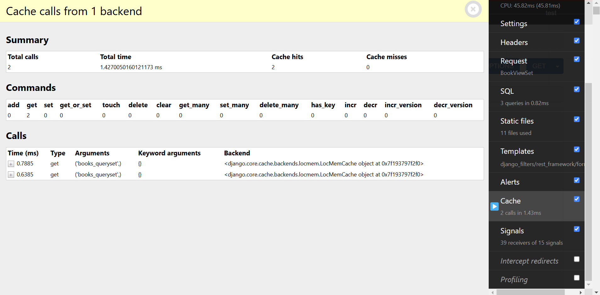
Task: Open the Static files panel
Action: tap(517, 121)
